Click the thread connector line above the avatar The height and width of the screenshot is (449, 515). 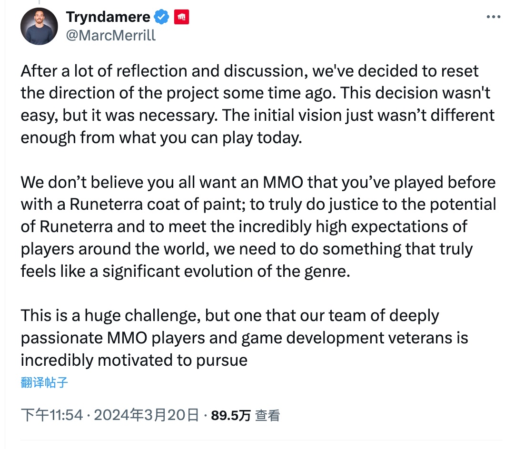click(39, 2)
